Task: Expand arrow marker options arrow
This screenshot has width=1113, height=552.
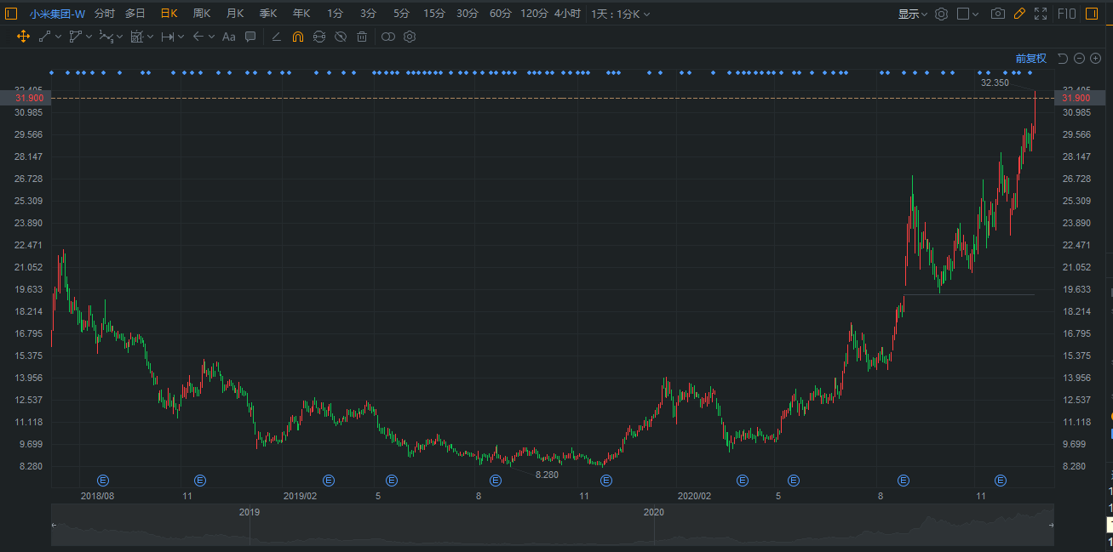Action: (211, 37)
